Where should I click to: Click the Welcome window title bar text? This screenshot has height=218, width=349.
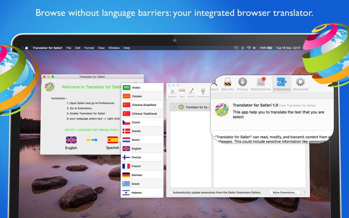(x=92, y=77)
